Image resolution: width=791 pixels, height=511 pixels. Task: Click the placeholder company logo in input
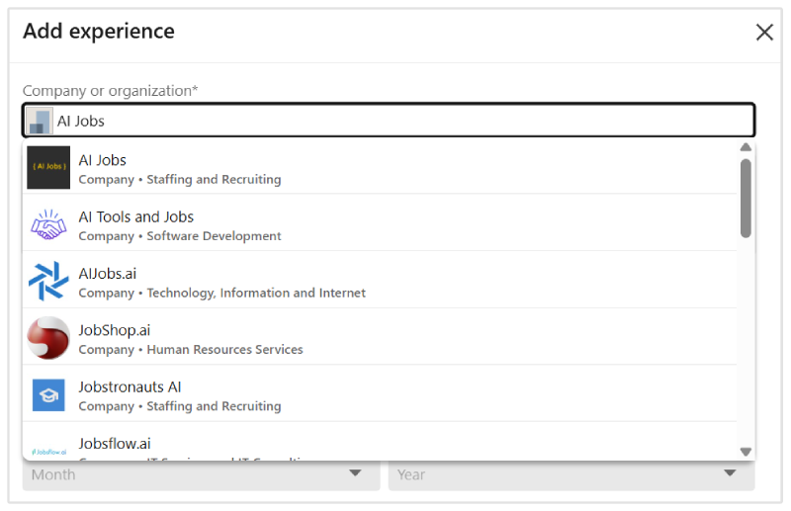coord(40,121)
